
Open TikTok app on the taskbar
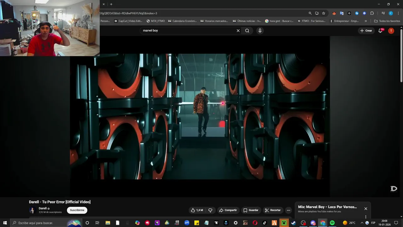coord(264,223)
